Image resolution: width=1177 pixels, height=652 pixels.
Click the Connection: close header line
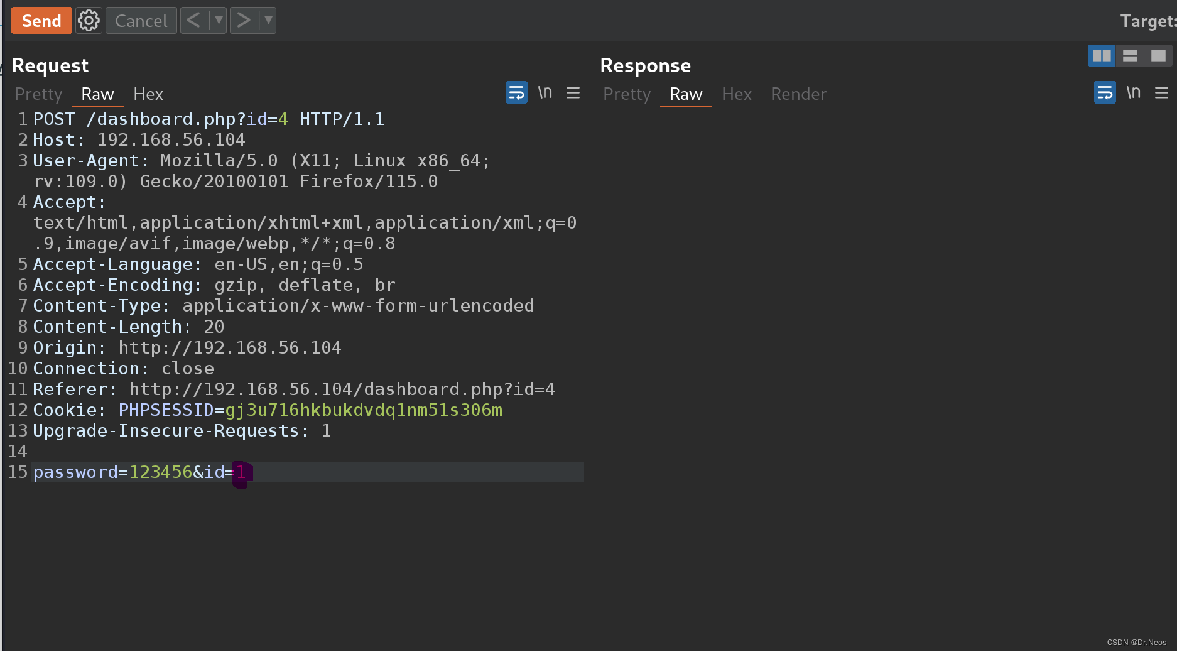pyautogui.click(x=124, y=368)
